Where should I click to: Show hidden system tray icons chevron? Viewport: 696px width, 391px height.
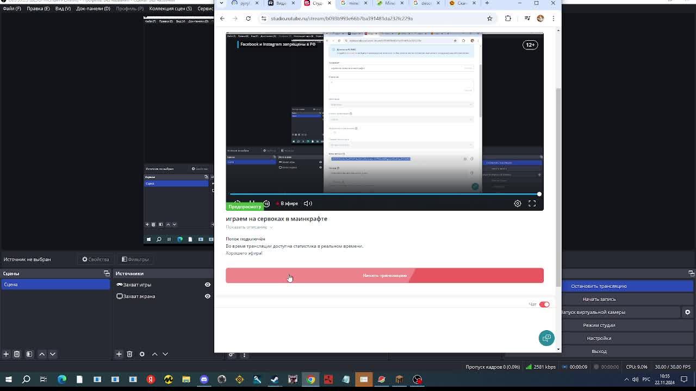click(x=626, y=379)
